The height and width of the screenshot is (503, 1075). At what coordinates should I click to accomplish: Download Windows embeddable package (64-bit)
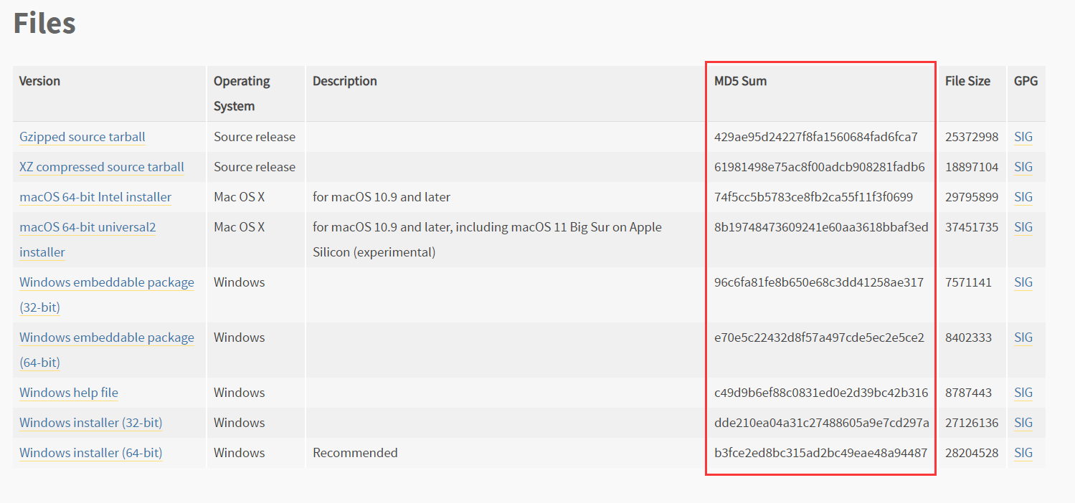[x=107, y=337]
